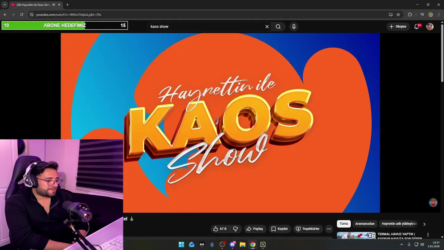Open TERMAL HAVUZ YAPTIK video title
444x250 pixels.
400,236
